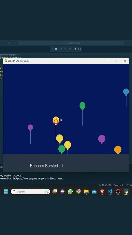Open the recording app with the red badge
The width and height of the screenshot is (132, 235).
click(x=118, y=192)
